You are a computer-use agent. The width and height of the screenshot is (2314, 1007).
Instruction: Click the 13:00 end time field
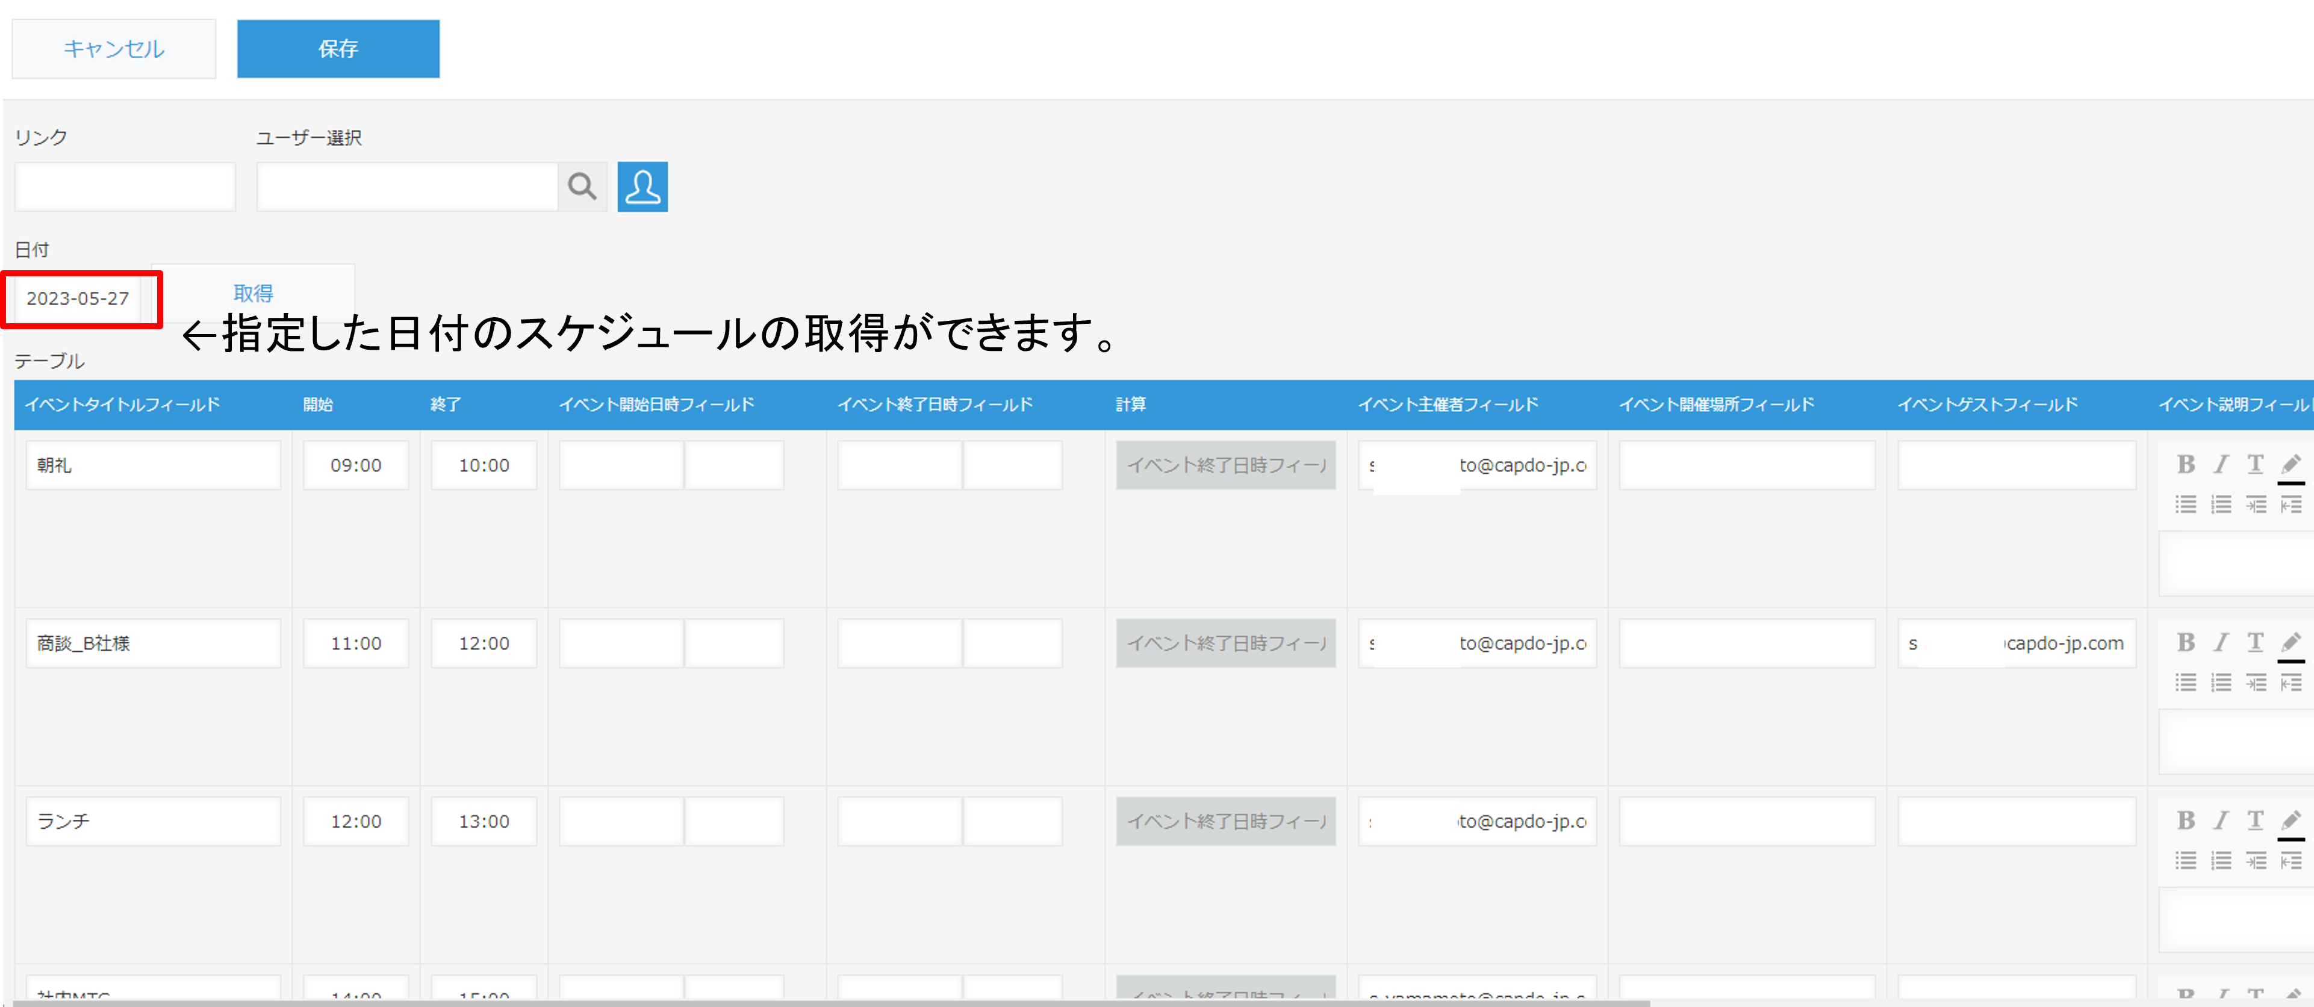coord(484,821)
